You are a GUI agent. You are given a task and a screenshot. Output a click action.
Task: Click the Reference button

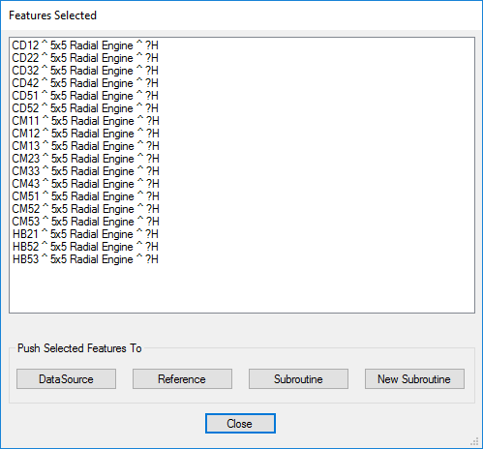click(182, 379)
